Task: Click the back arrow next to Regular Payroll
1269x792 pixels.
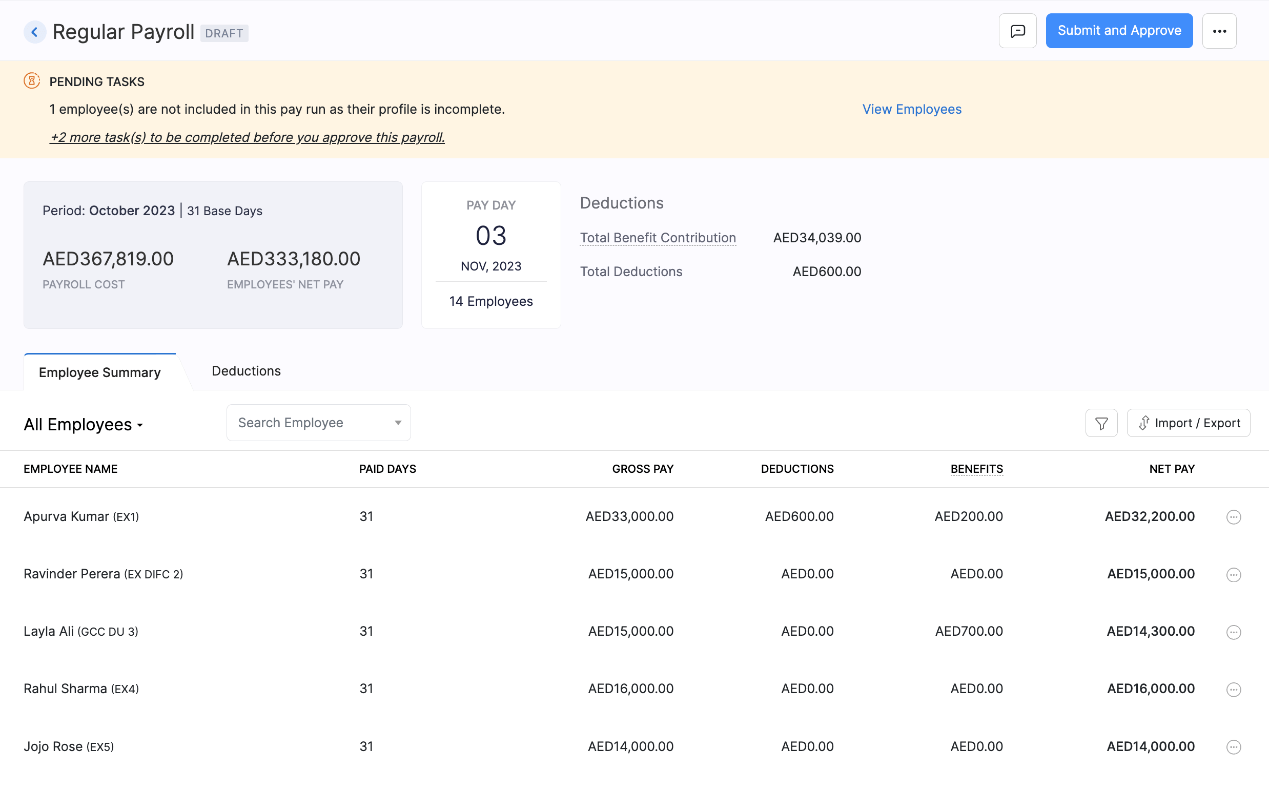Action: coord(34,31)
